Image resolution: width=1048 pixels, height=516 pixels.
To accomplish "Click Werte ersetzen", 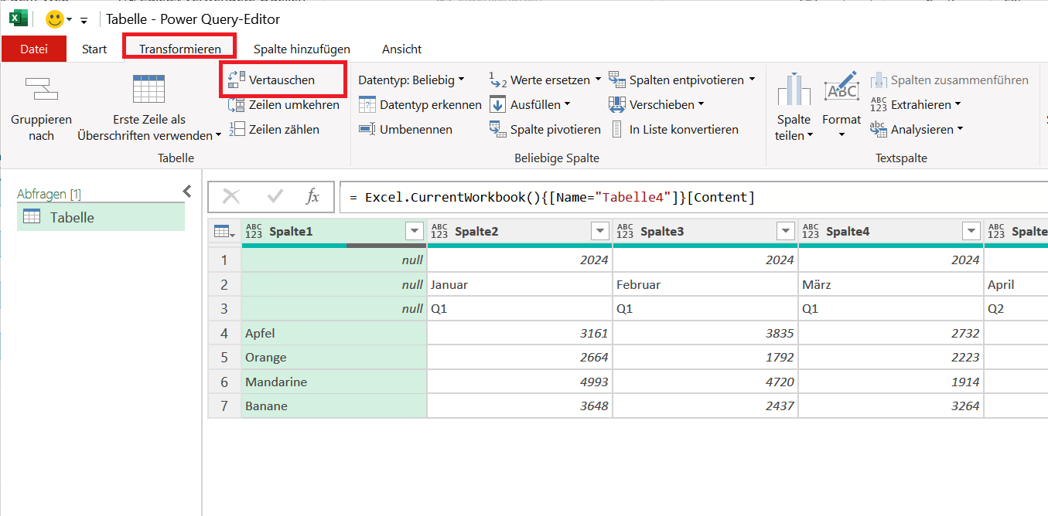I will pos(540,80).
